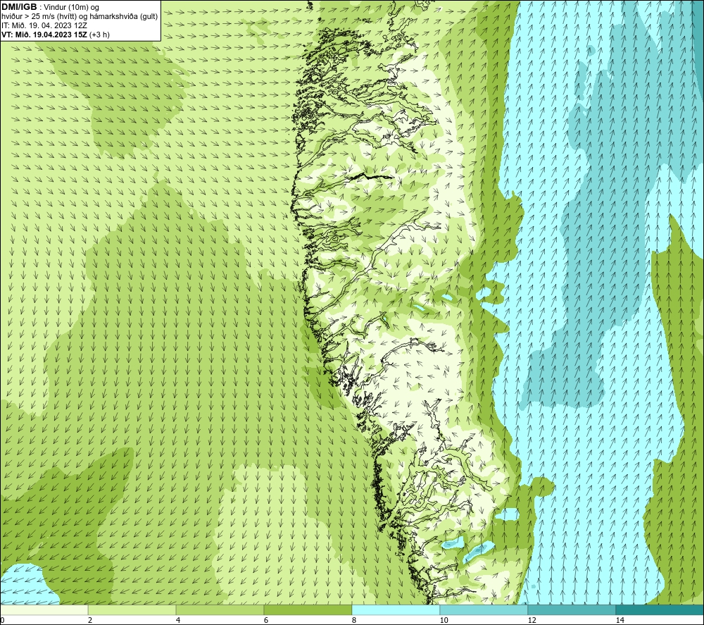This screenshot has width=704, height=625.
Task: Click the '6' label on the wind scale
Action: [266, 620]
